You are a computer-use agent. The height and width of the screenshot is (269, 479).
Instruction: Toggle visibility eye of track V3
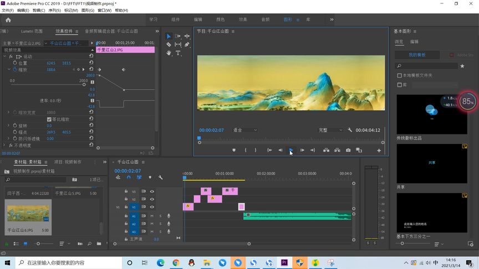(x=152, y=192)
